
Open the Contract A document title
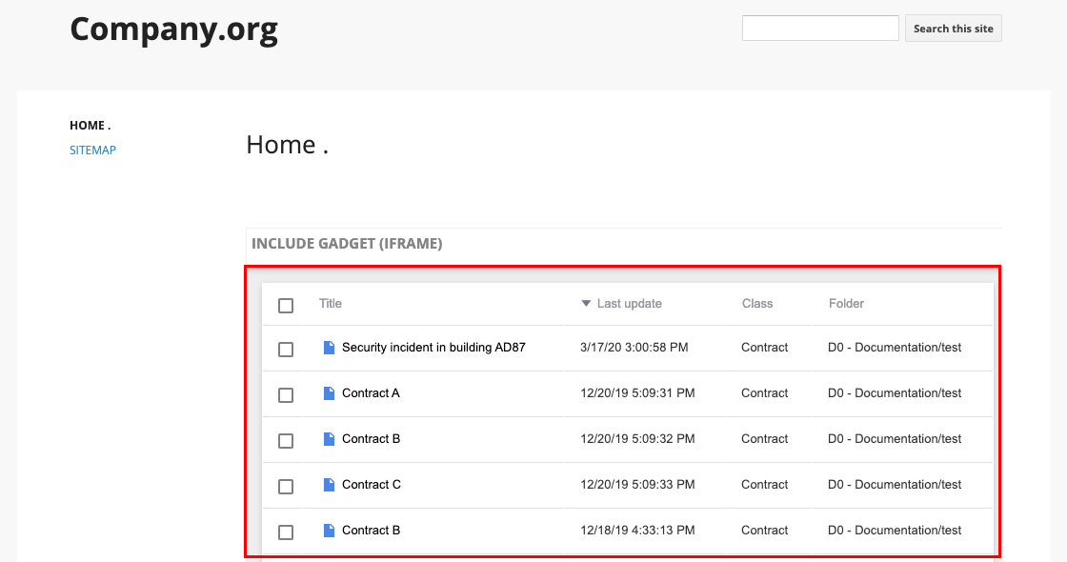(x=371, y=392)
